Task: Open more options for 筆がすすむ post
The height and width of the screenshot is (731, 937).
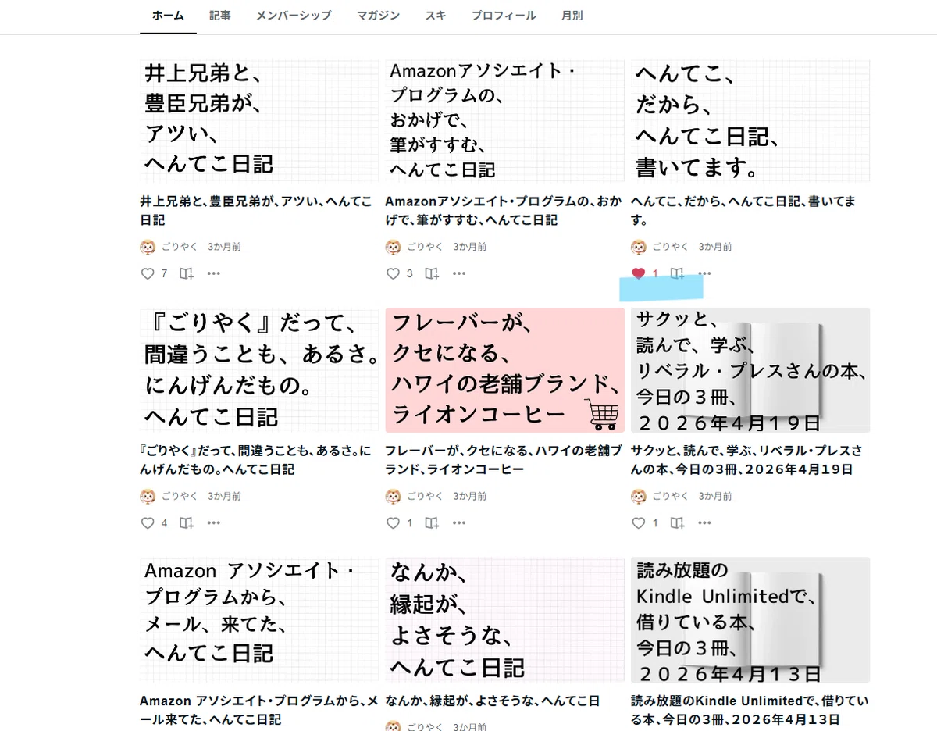Action: pyautogui.click(x=459, y=273)
